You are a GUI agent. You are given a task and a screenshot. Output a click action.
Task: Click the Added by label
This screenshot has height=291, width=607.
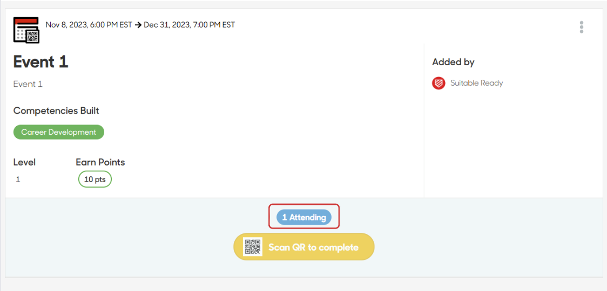[453, 62]
